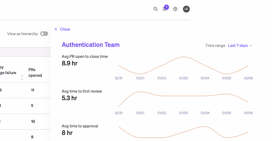Enable the View as hierarchy toggle

[44, 34]
